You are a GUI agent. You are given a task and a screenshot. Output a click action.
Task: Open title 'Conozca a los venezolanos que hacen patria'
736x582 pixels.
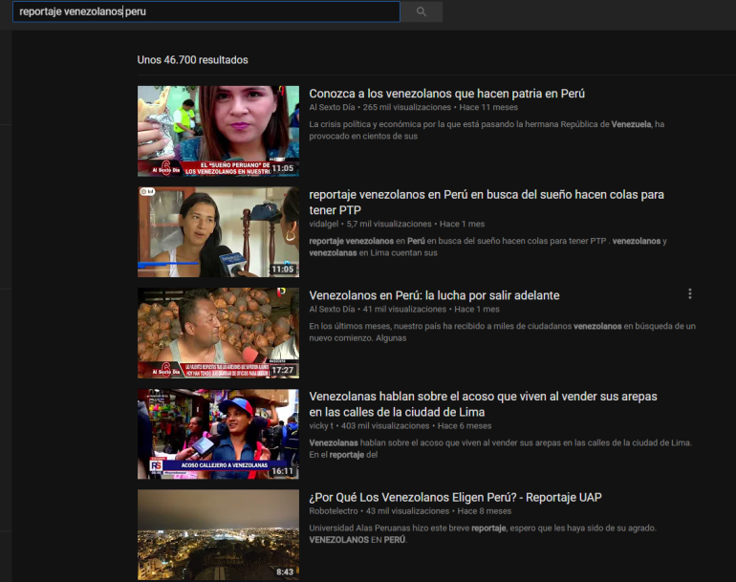[446, 94]
